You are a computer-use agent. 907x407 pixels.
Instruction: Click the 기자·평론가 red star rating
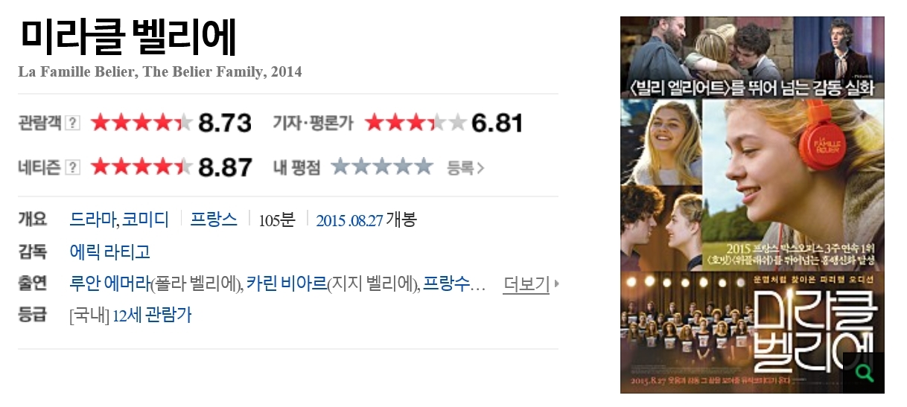point(416,123)
